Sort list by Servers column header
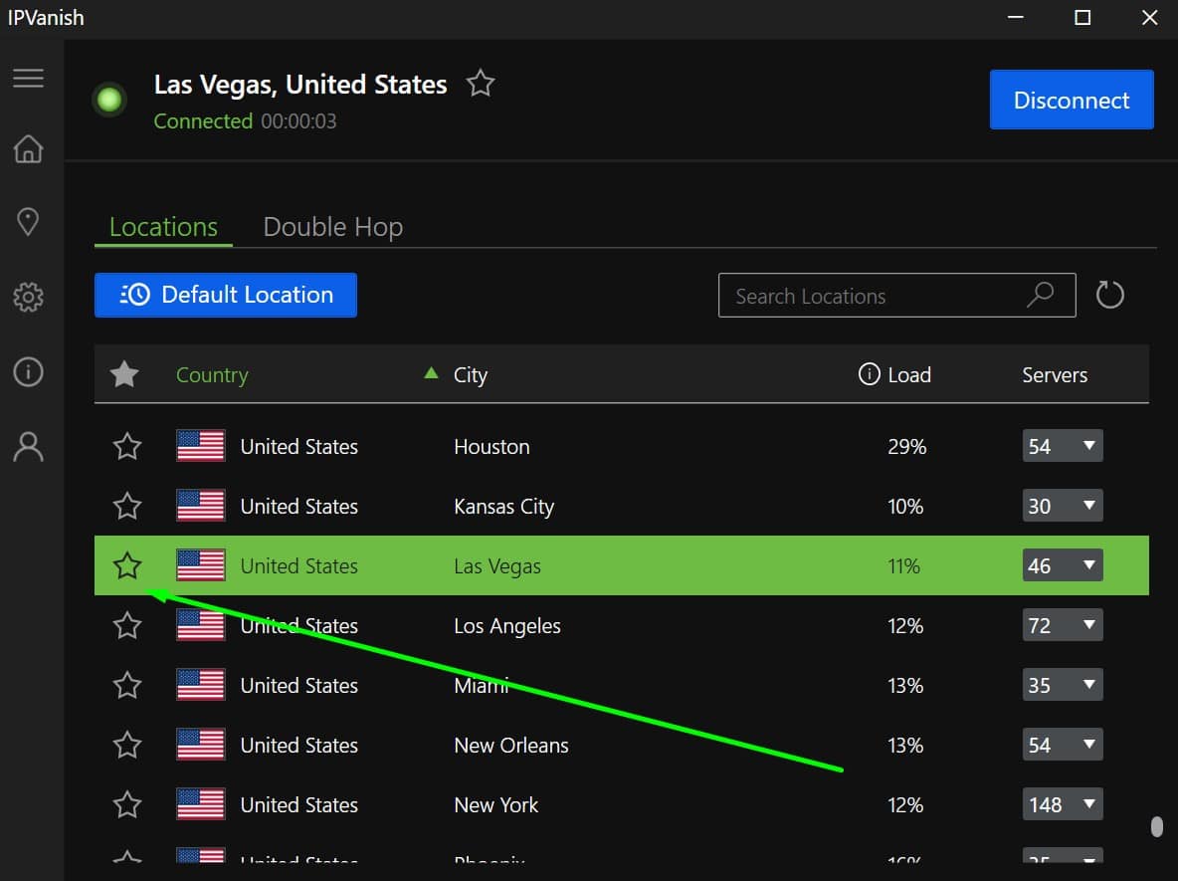The height and width of the screenshot is (881, 1178). point(1055,374)
